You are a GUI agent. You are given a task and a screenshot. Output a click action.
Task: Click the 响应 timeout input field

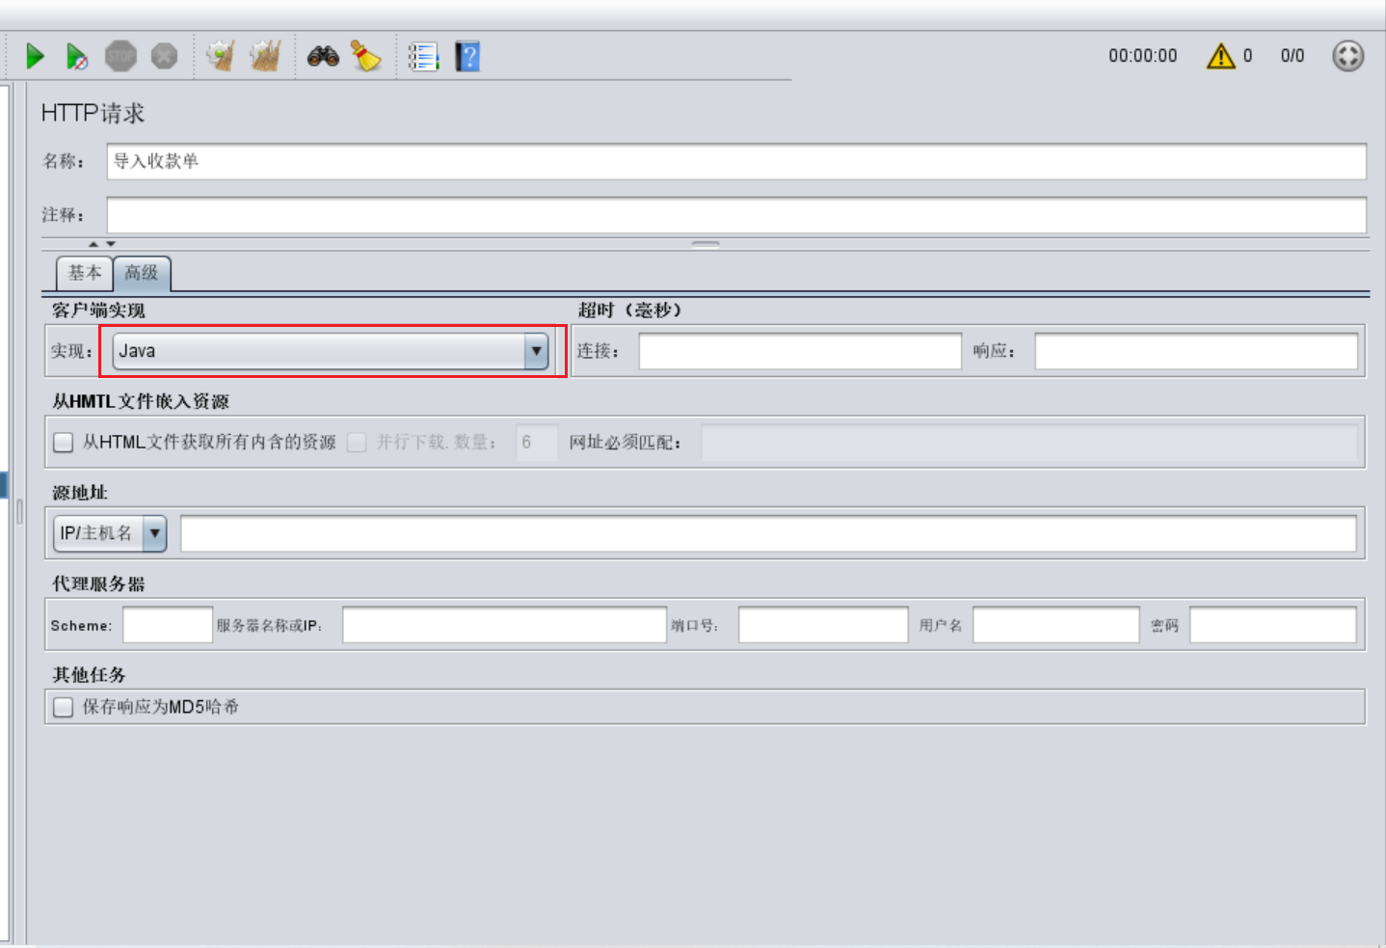tap(1196, 351)
